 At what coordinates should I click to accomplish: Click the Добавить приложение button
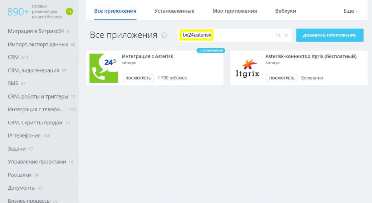[x=329, y=35]
